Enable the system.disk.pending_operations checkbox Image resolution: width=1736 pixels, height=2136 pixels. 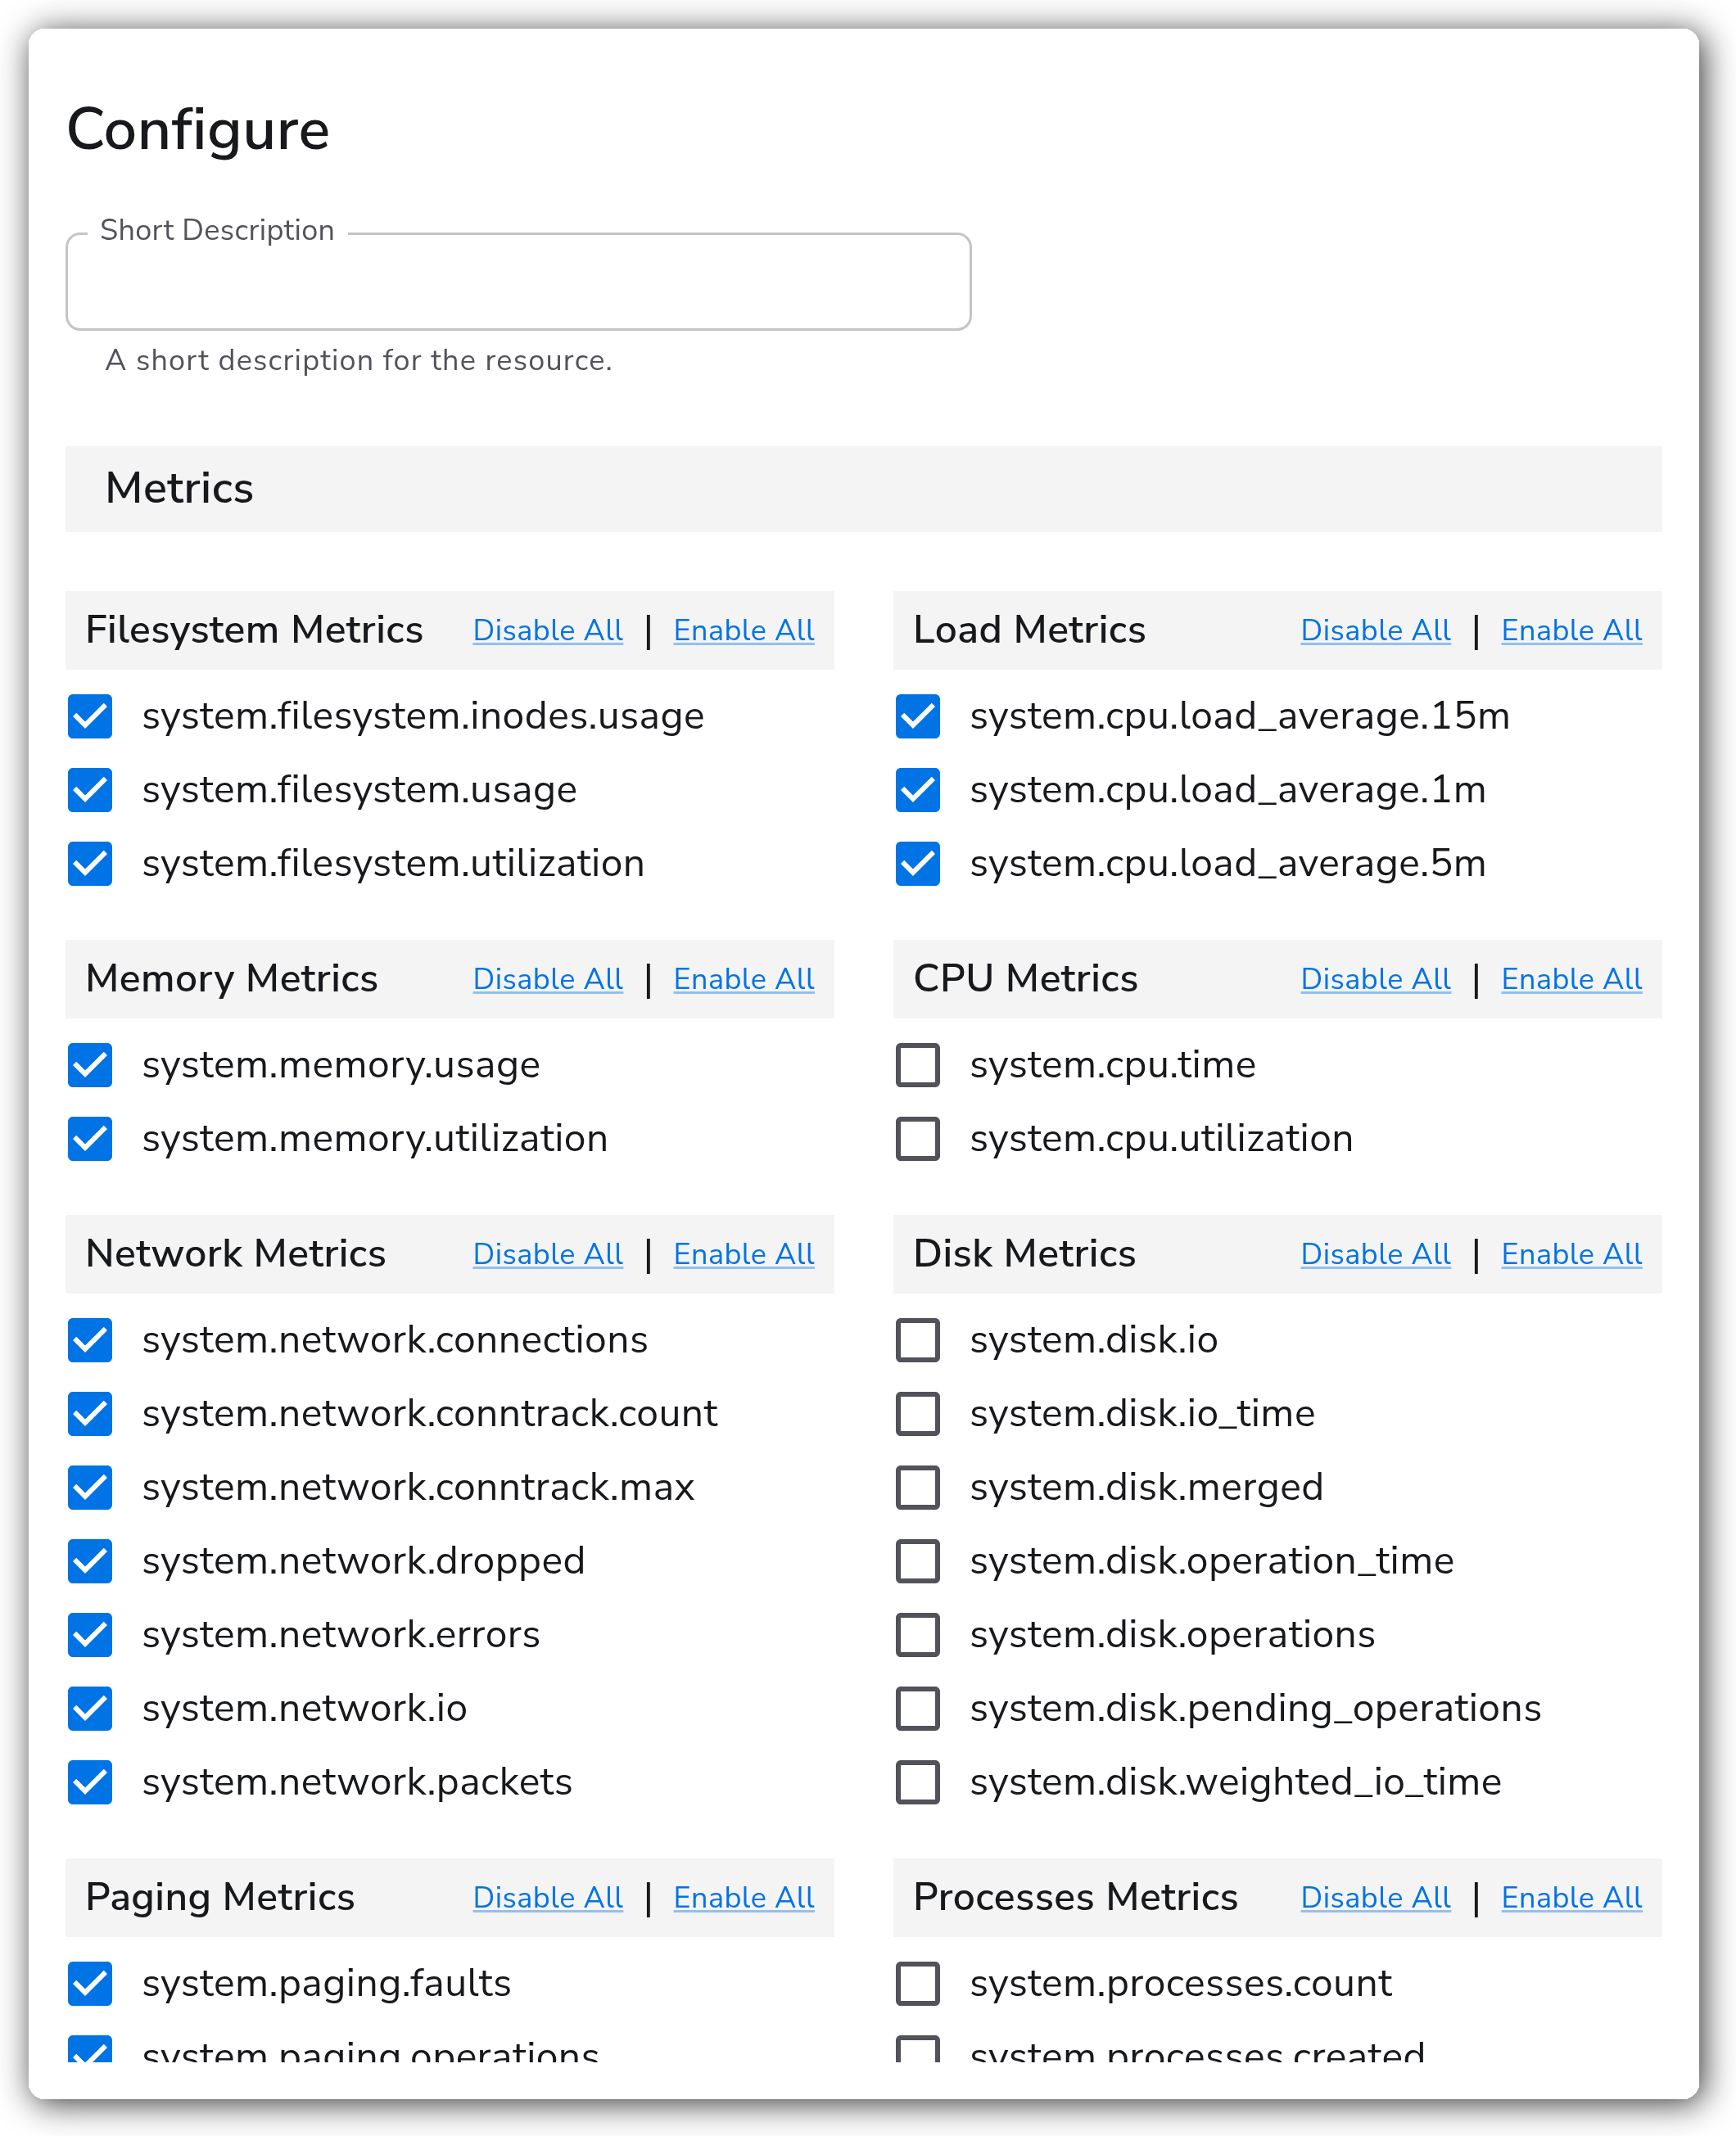(918, 1709)
